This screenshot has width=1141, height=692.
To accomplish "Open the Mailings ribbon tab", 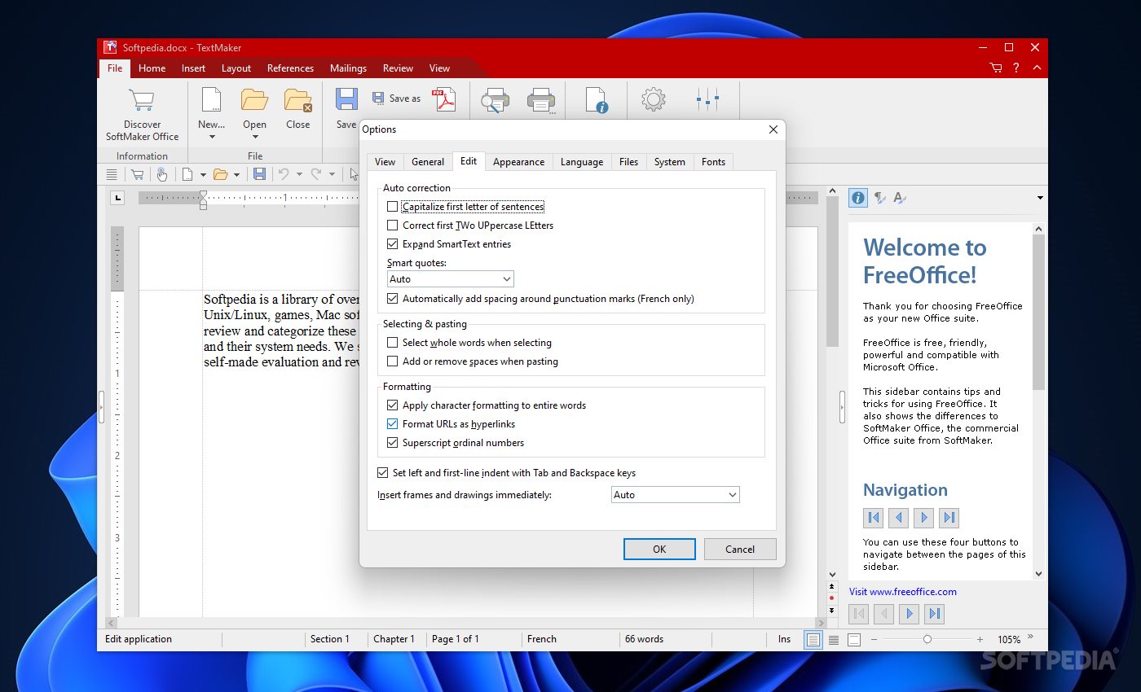I will click(x=348, y=68).
